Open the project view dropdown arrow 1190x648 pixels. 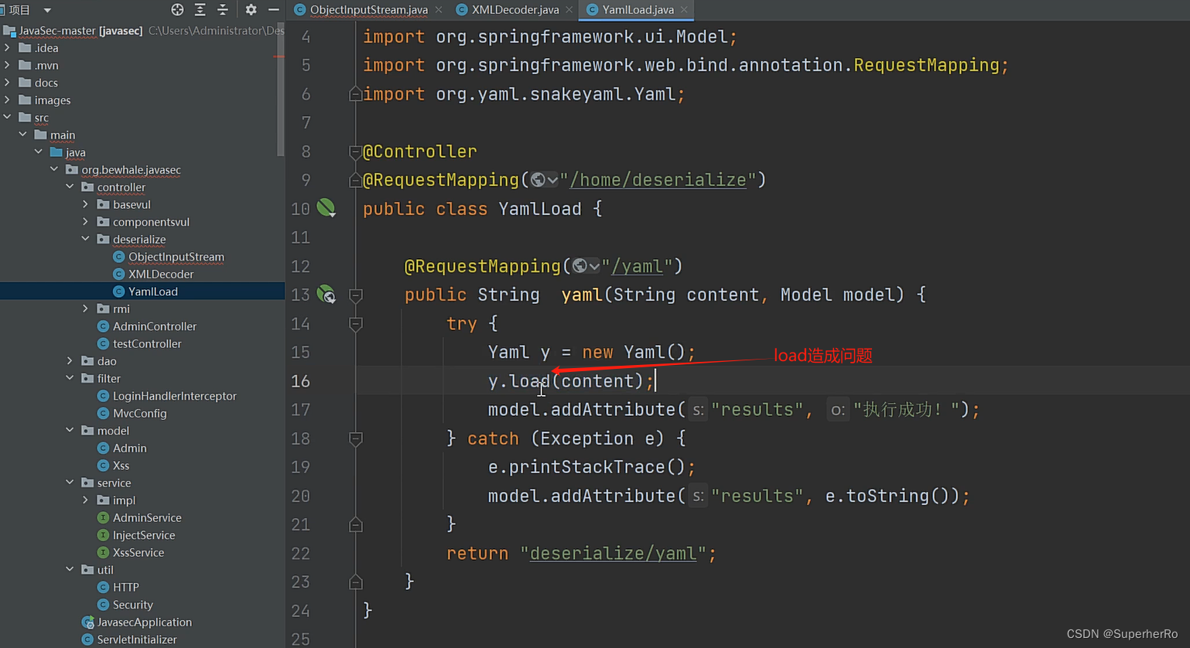[47, 10]
